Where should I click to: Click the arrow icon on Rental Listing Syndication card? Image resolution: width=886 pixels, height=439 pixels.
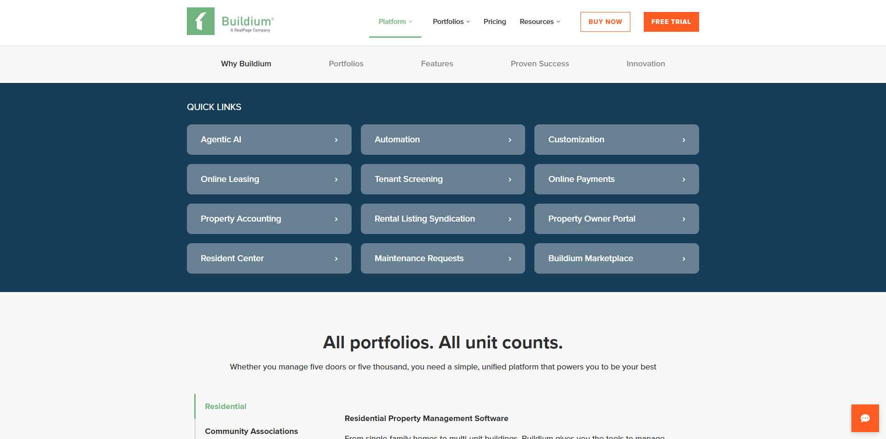pos(510,219)
